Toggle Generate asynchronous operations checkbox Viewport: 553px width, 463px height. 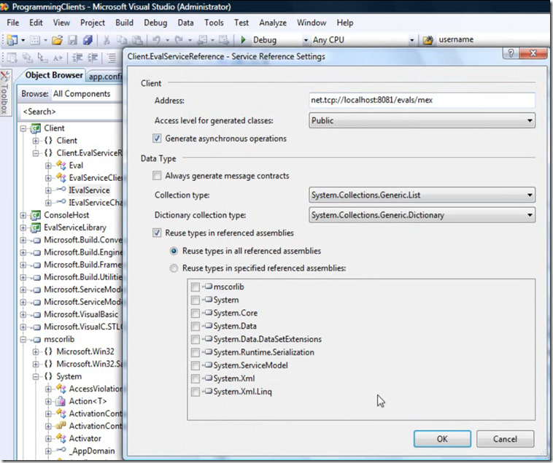point(157,139)
